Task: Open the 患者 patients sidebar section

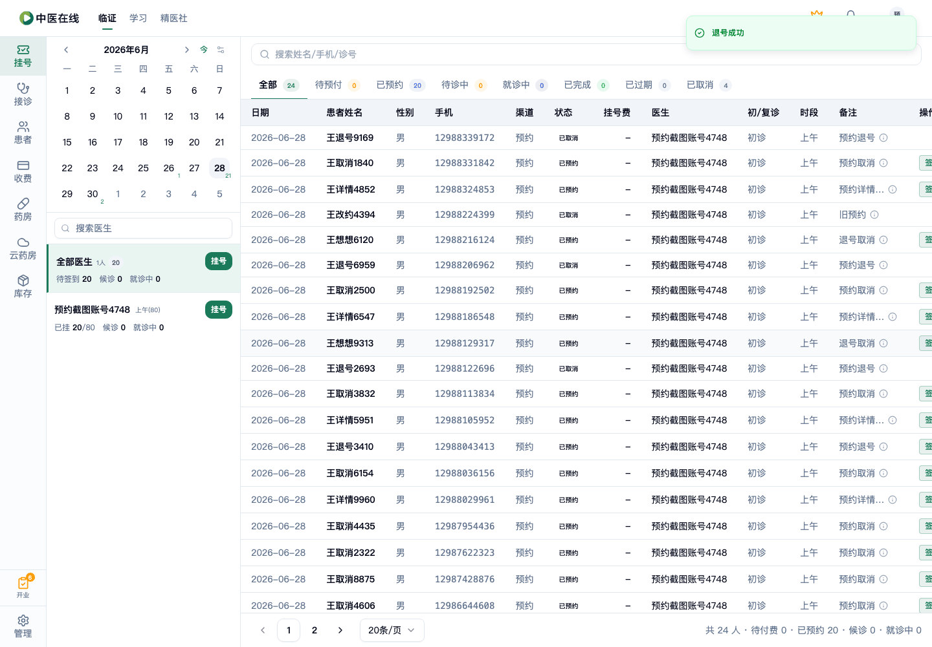Action: point(23,133)
